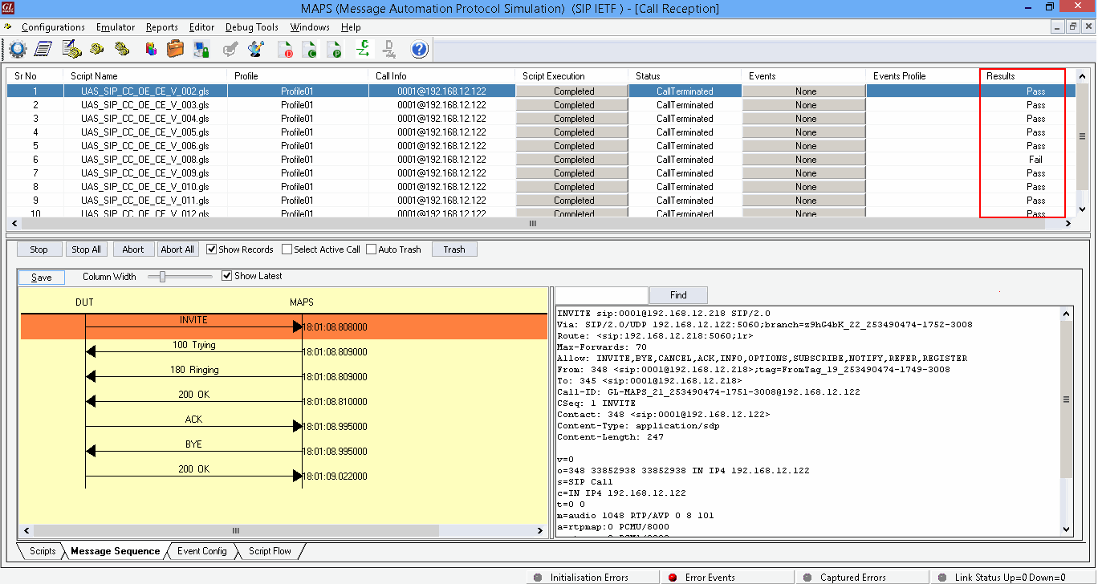Screen dimensions: 1098x584
Task: Click the computer with green padlock icon
Action: (201, 49)
